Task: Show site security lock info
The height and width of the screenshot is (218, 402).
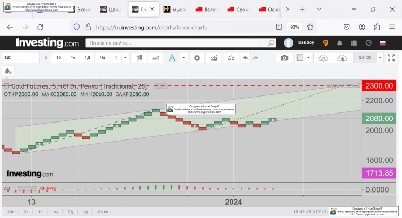Action: click(88, 27)
